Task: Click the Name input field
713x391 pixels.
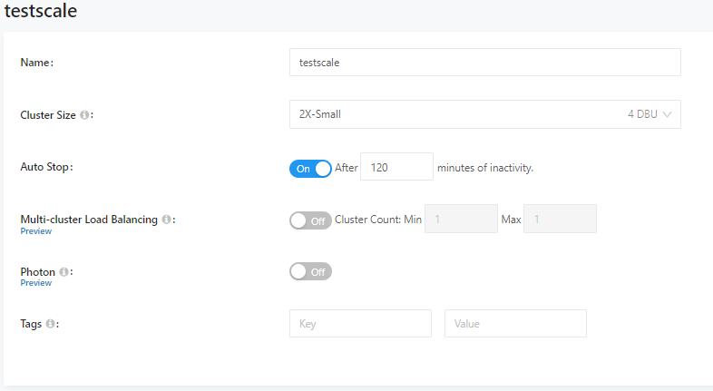Action: tap(485, 63)
